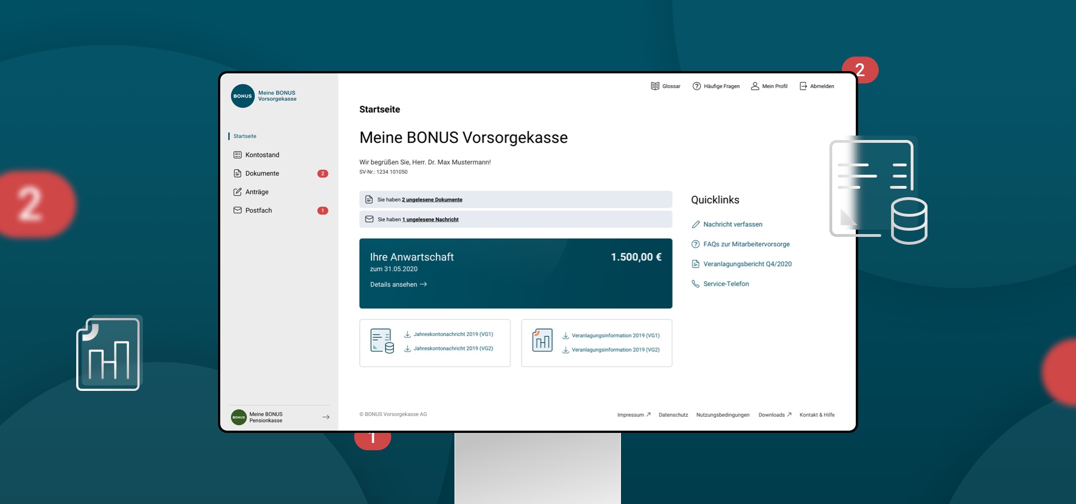The image size is (1076, 504).
Task: Click the Häufige Fragen question mark icon
Action: (x=697, y=86)
